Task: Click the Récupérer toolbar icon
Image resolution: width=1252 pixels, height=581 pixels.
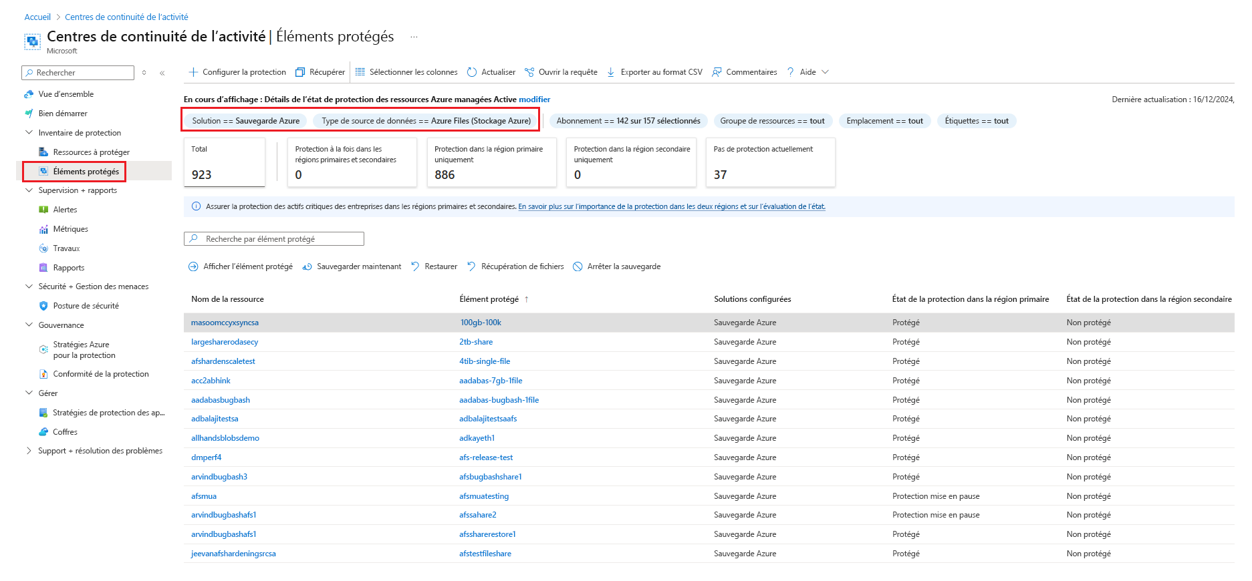Action: coord(300,72)
